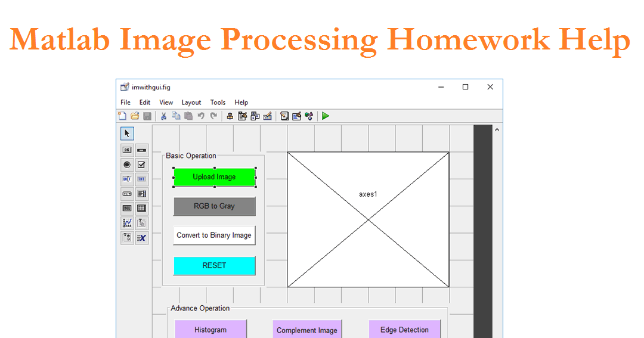
Task: Select the RGB to Gray button
Action: (215, 206)
